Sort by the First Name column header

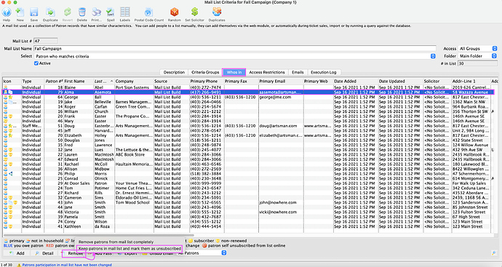pyautogui.click(x=78, y=81)
